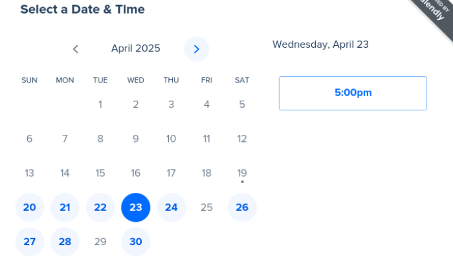This screenshot has height=258, width=453.
Task: Click unavailable date April 25
Action: click(206, 207)
